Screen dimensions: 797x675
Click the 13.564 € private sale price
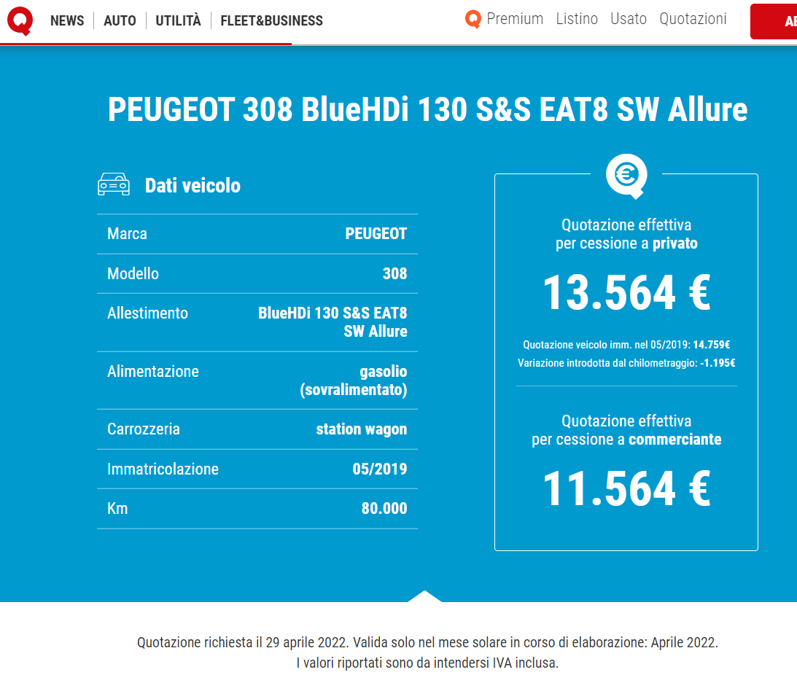point(626,293)
